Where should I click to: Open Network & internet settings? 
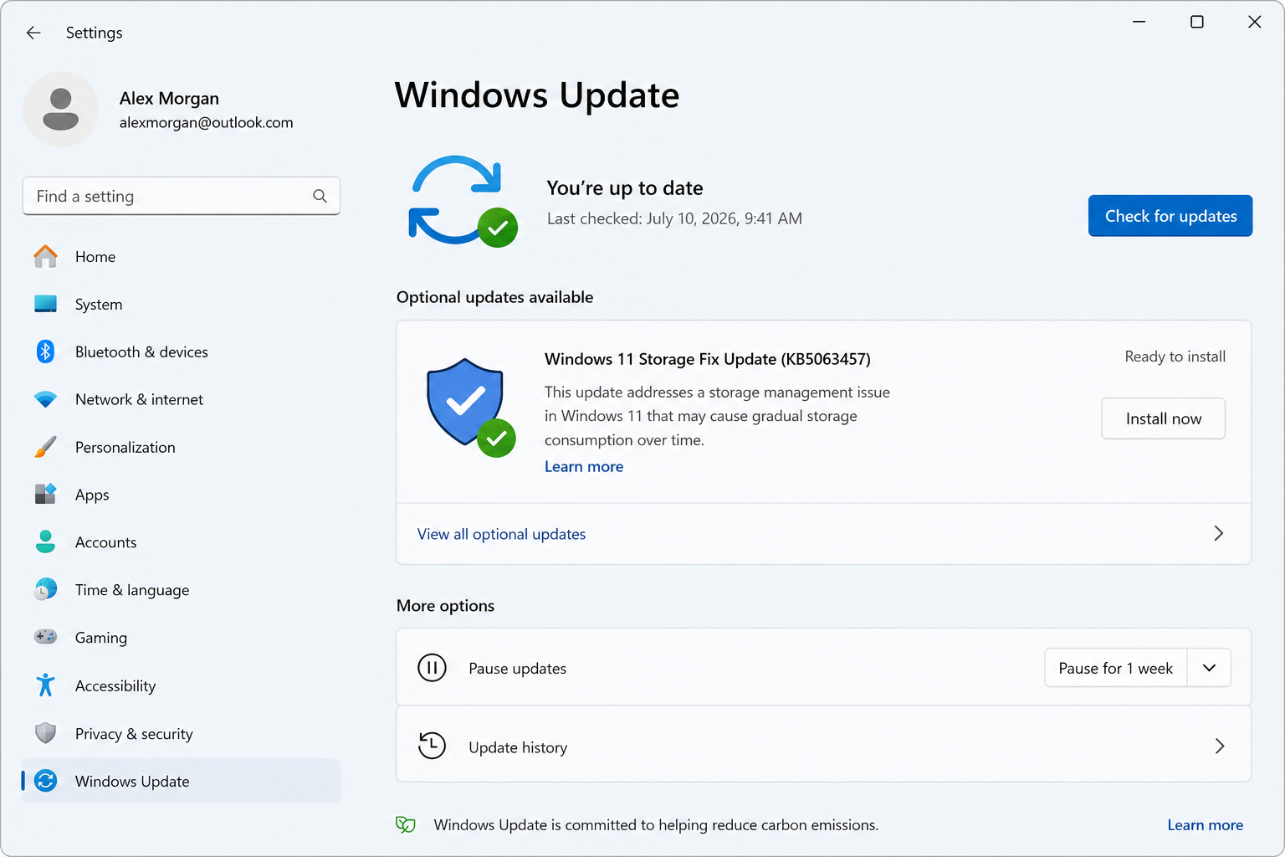(181, 399)
